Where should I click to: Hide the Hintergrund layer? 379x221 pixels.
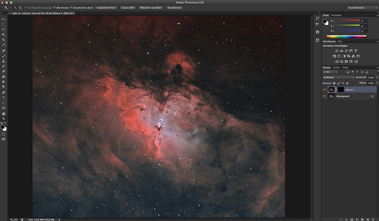point(324,96)
